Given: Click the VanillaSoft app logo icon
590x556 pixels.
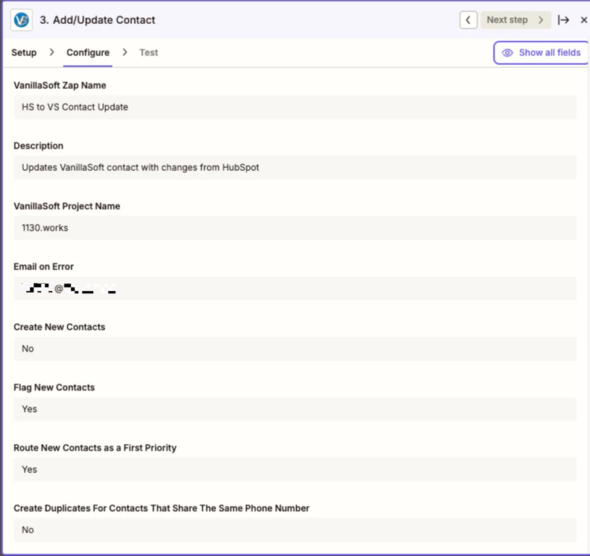Looking at the screenshot, I should [x=21, y=20].
